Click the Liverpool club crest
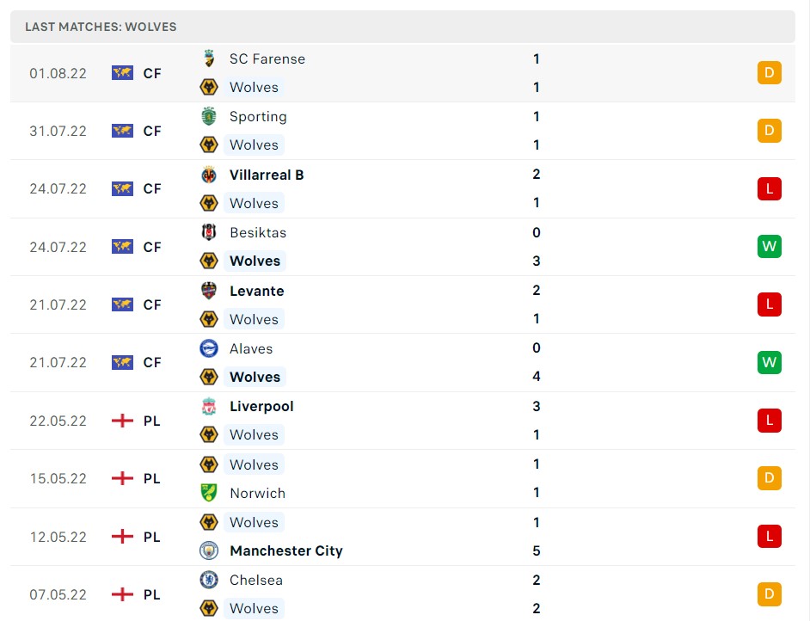810x621 pixels. (208, 406)
